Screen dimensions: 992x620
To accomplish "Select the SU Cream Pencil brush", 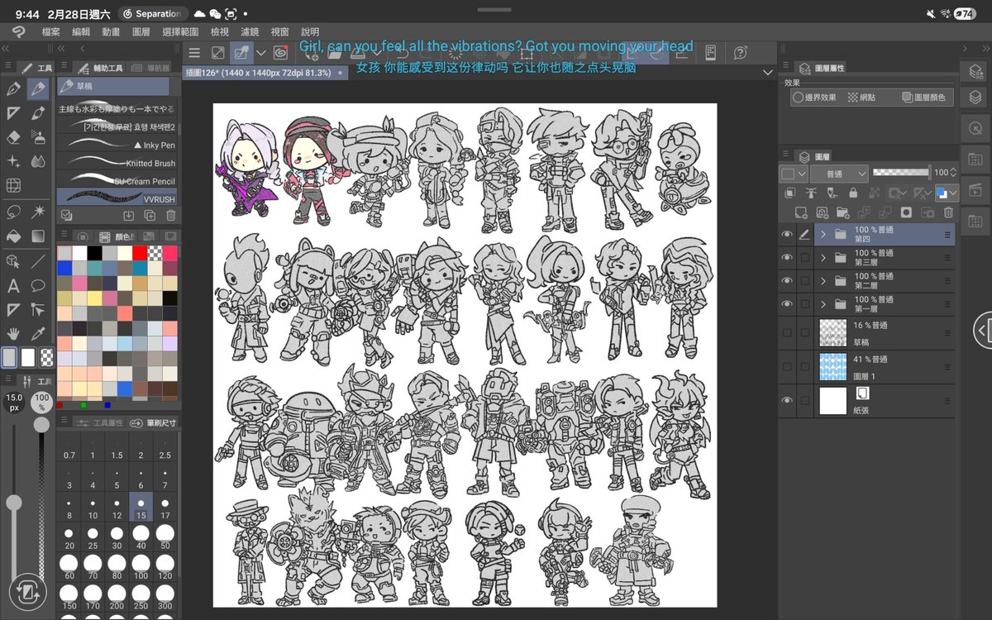I will point(117,181).
